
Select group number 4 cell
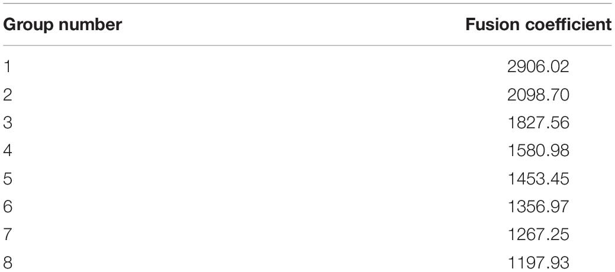[8, 151]
